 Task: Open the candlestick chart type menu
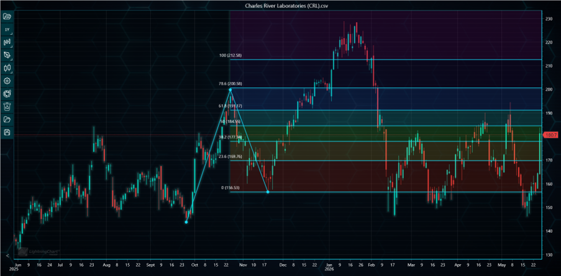pyautogui.click(x=7, y=68)
